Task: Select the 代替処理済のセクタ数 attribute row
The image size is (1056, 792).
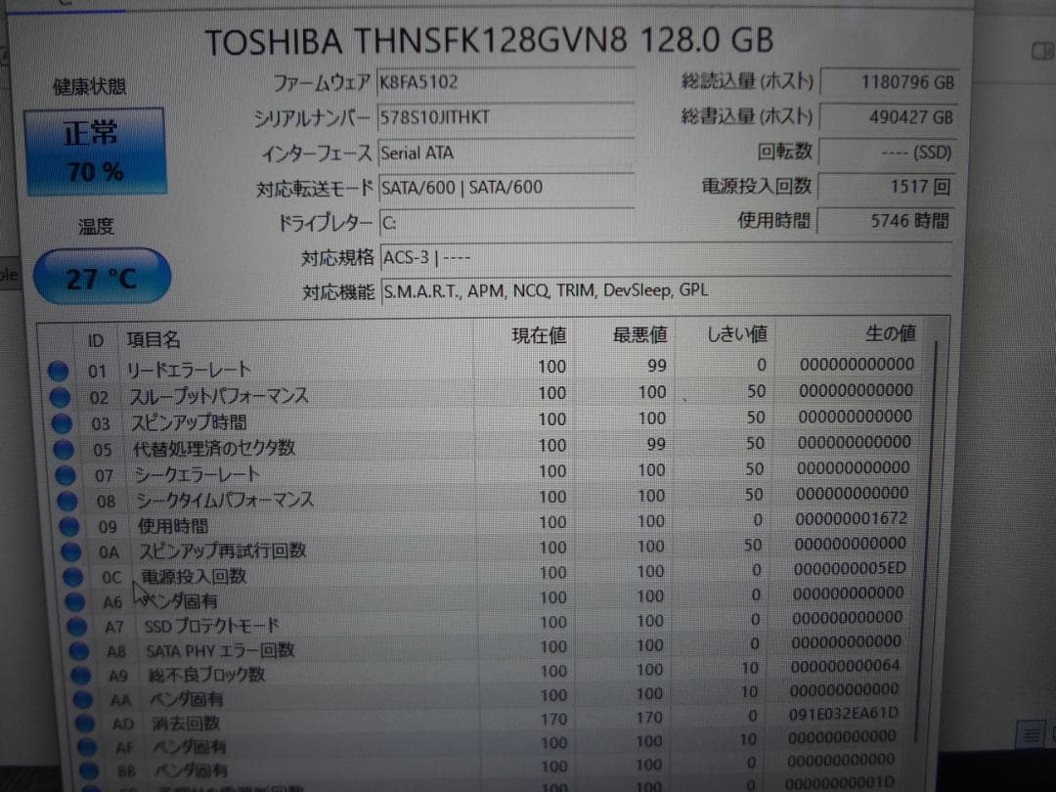Action: tap(484, 446)
